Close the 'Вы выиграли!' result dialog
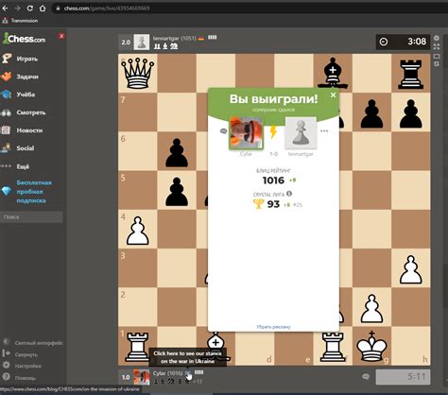The image size is (448, 395). coord(333,94)
